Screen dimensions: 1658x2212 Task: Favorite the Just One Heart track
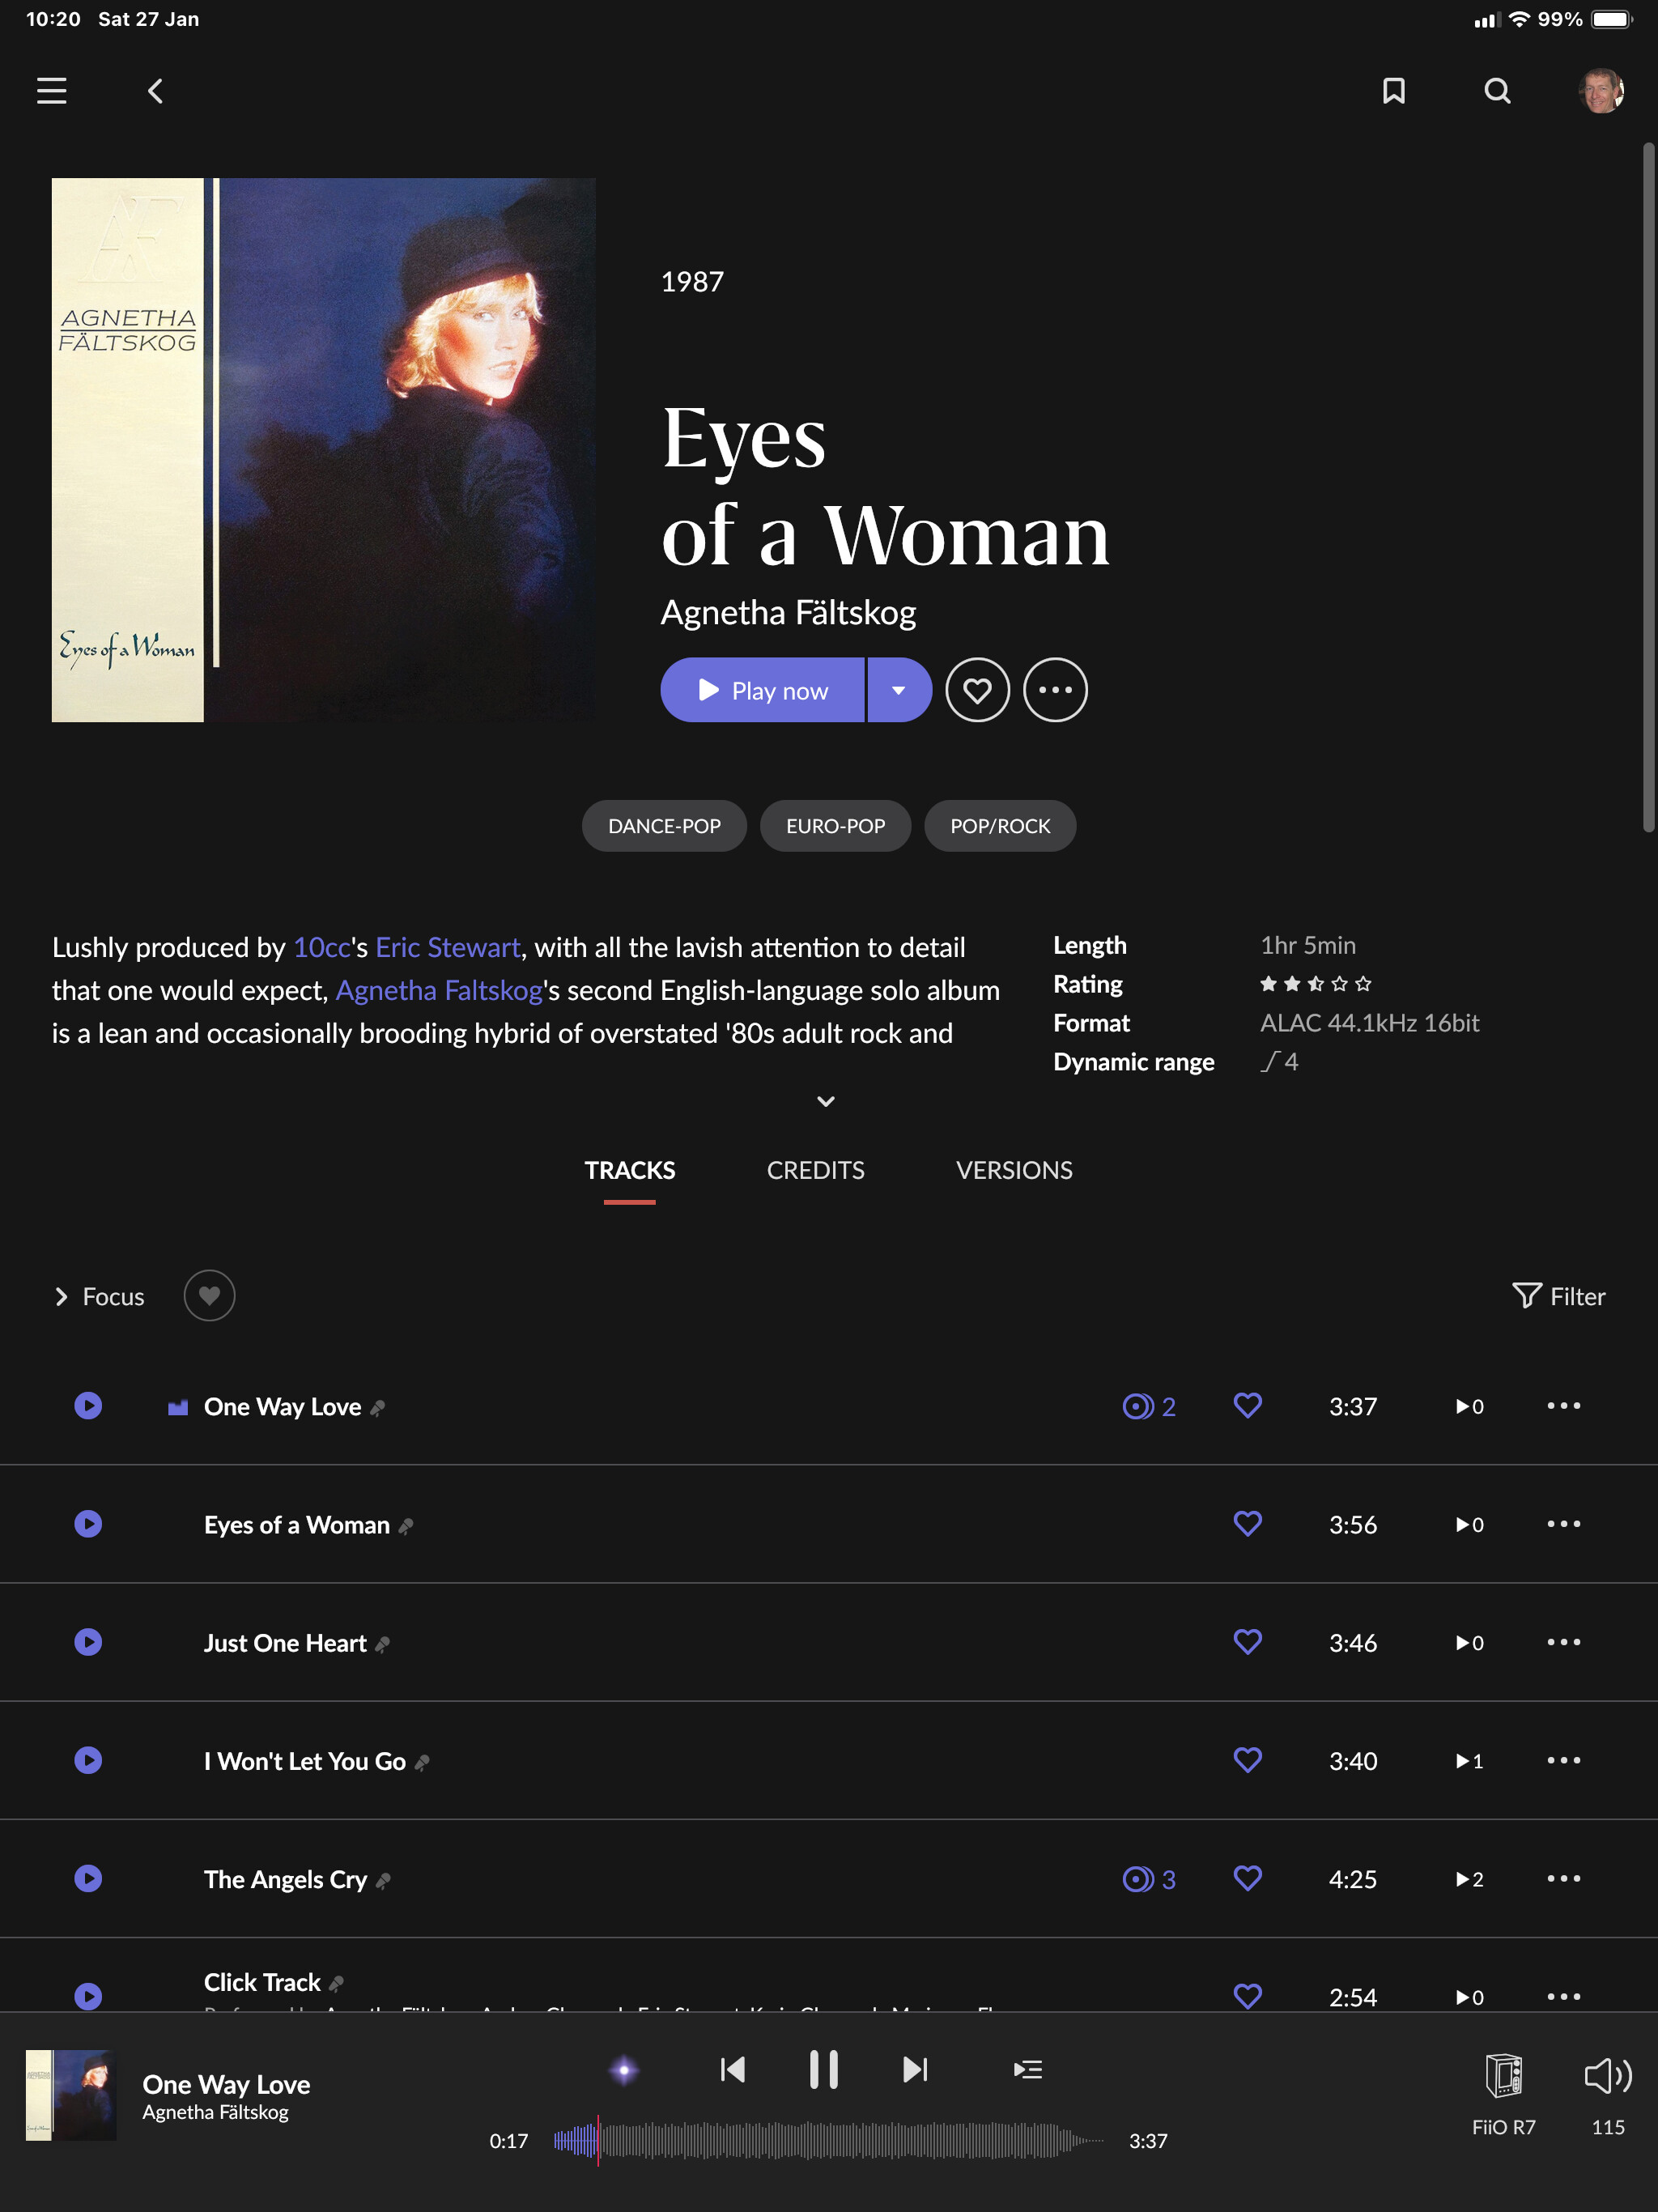pos(1247,1642)
